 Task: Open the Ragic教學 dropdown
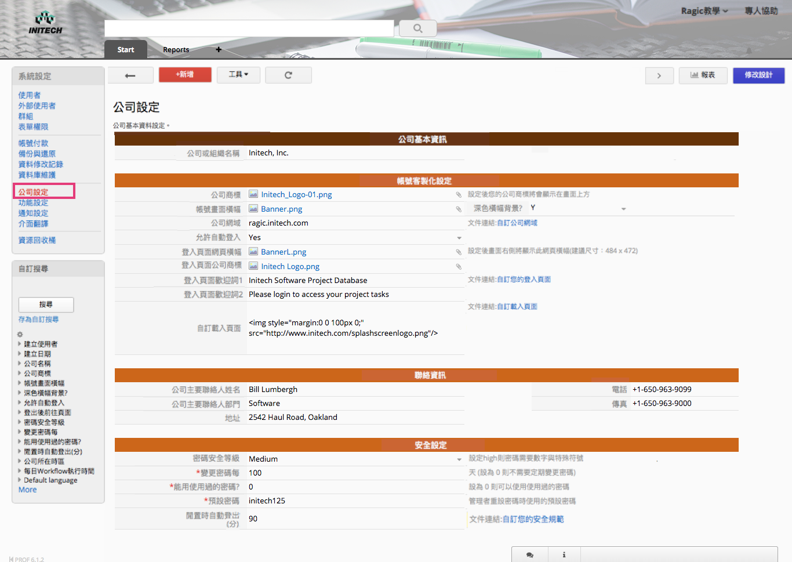point(704,11)
